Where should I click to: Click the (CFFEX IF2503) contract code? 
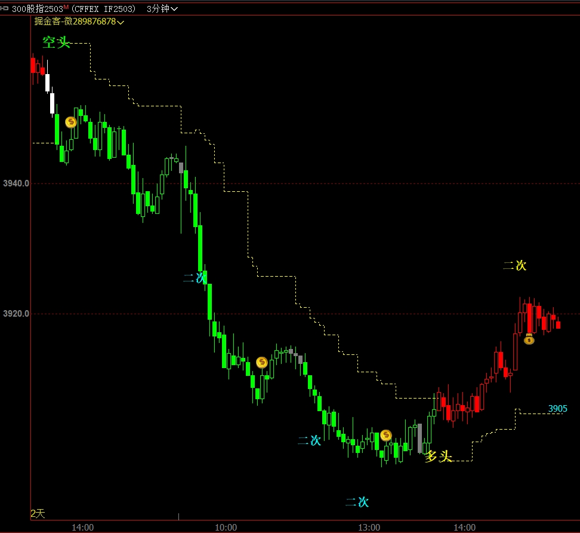(x=103, y=9)
